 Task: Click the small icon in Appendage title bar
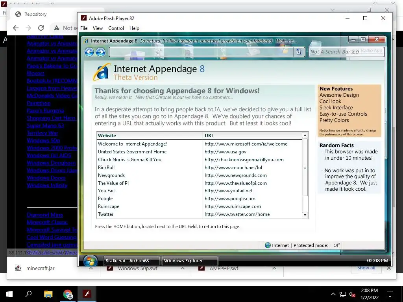coord(86,41)
